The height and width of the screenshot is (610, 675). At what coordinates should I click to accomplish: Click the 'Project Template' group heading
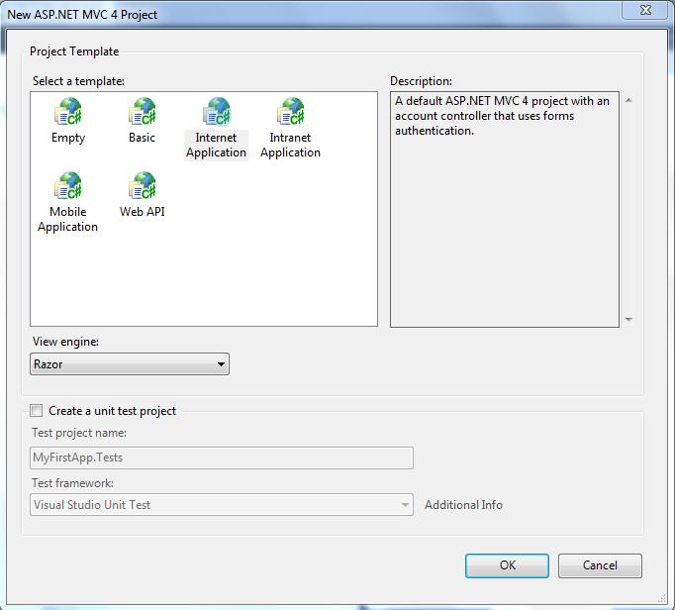tap(74, 51)
